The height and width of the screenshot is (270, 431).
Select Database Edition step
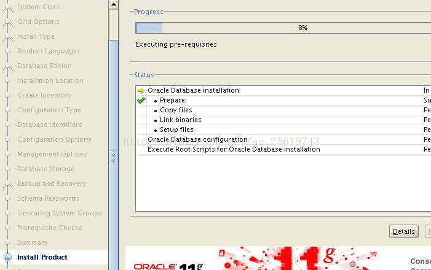(x=44, y=66)
